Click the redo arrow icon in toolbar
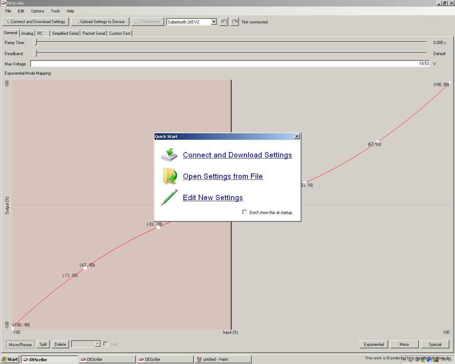 click(235, 22)
